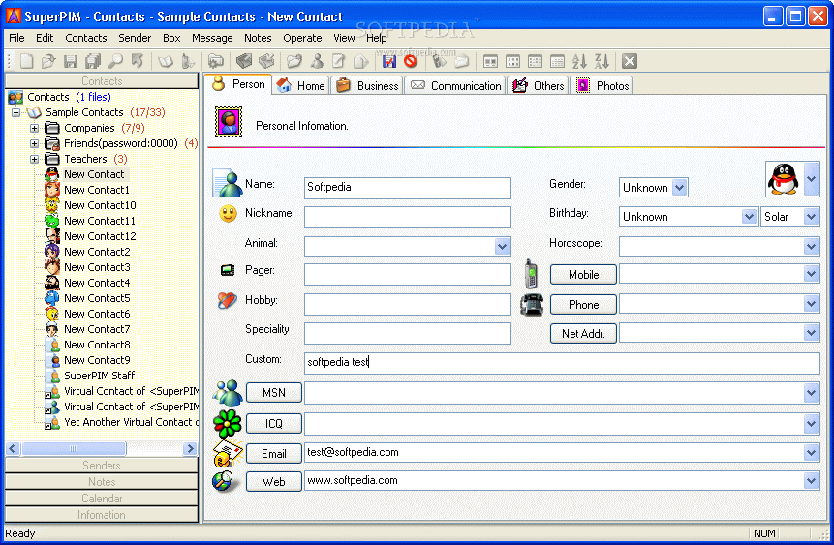Click the Nickname input field

click(408, 217)
